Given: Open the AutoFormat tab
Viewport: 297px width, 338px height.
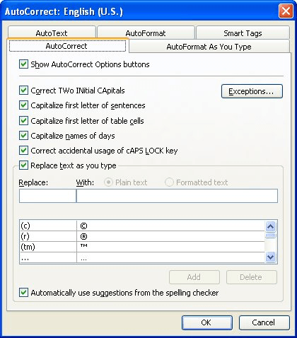Looking at the screenshot, I should 146,33.
